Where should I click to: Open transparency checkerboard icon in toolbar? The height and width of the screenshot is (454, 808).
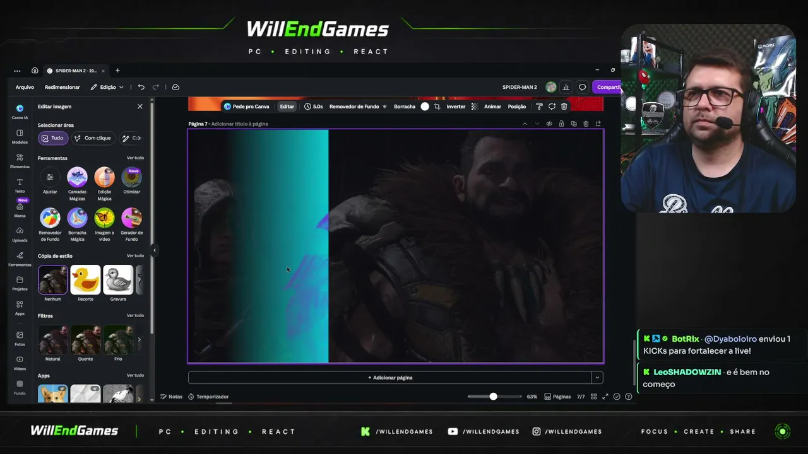click(x=473, y=107)
